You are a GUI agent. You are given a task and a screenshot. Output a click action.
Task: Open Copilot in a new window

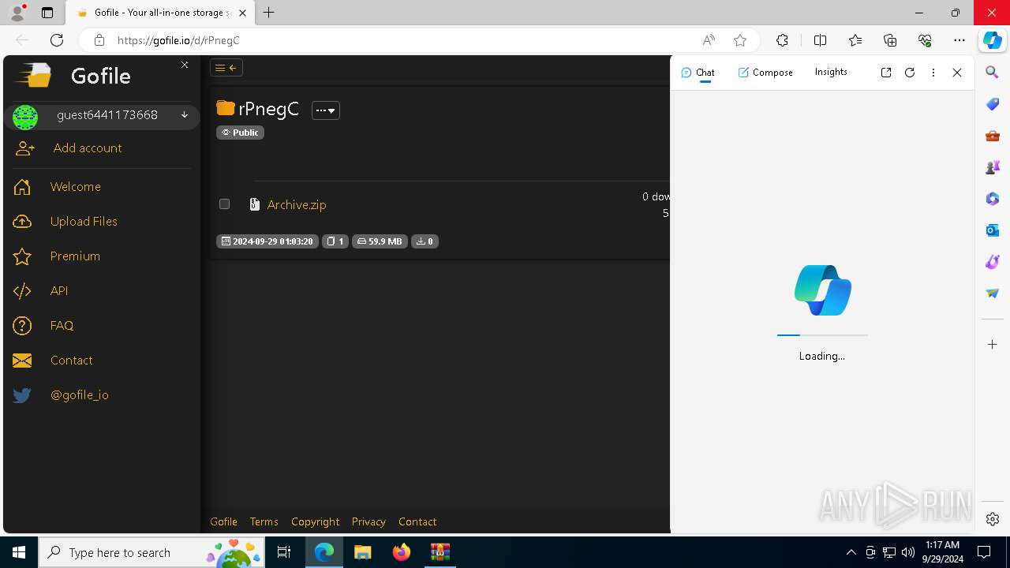point(886,73)
